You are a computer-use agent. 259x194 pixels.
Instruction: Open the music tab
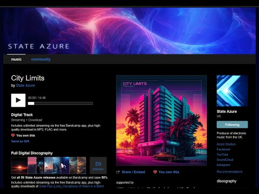coord(16,59)
